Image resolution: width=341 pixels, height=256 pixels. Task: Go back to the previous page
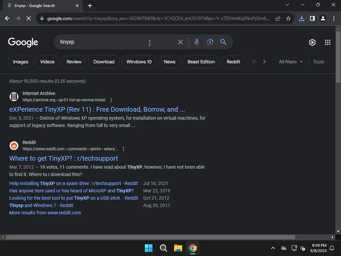click(7, 19)
